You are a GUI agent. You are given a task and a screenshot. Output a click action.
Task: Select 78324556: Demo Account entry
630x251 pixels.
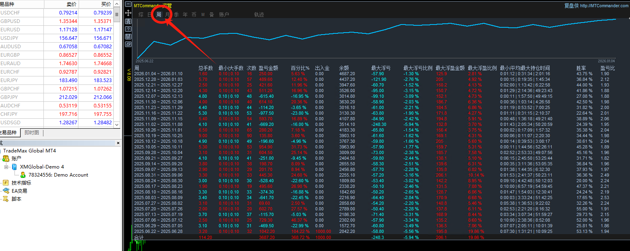(58, 175)
